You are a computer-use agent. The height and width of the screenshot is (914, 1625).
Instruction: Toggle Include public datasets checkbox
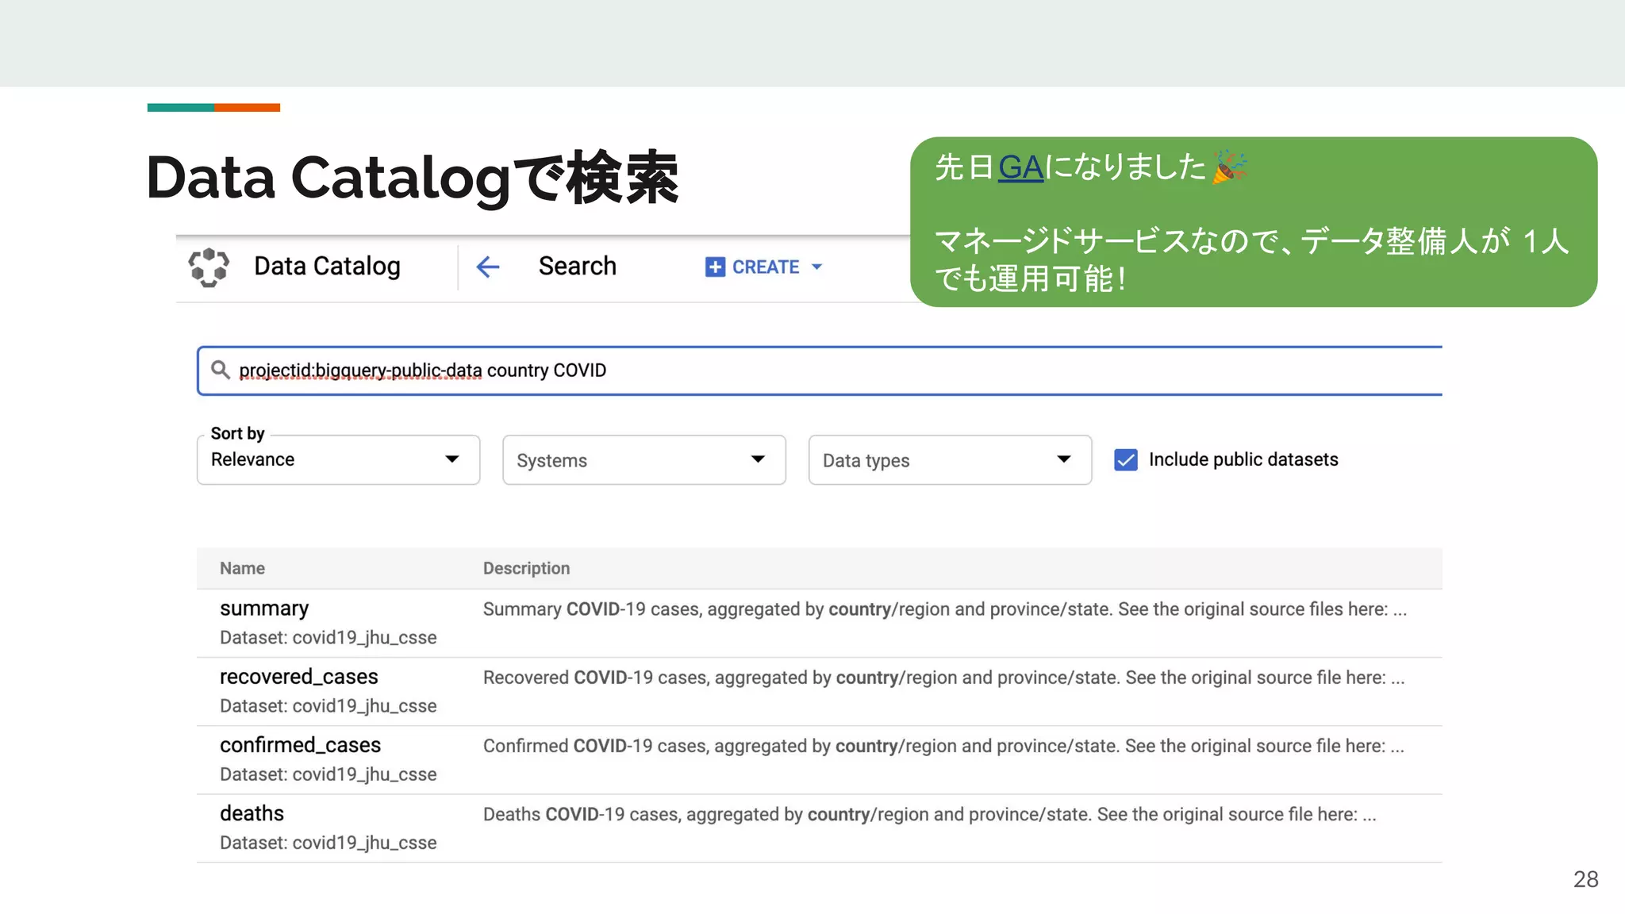click(x=1125, y=460)
